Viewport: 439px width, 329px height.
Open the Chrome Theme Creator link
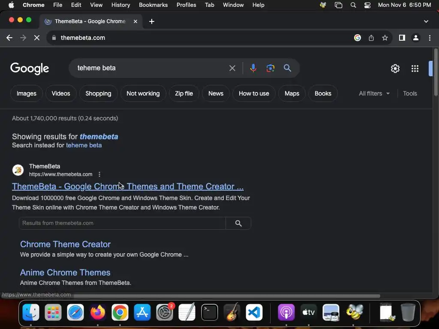click(x=65, y=244)
